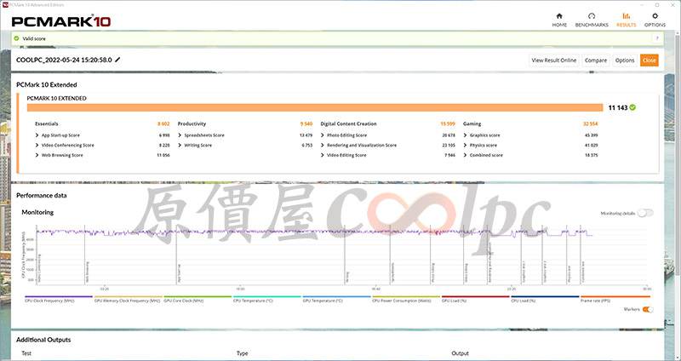Click the Type column header

[242, 353]
